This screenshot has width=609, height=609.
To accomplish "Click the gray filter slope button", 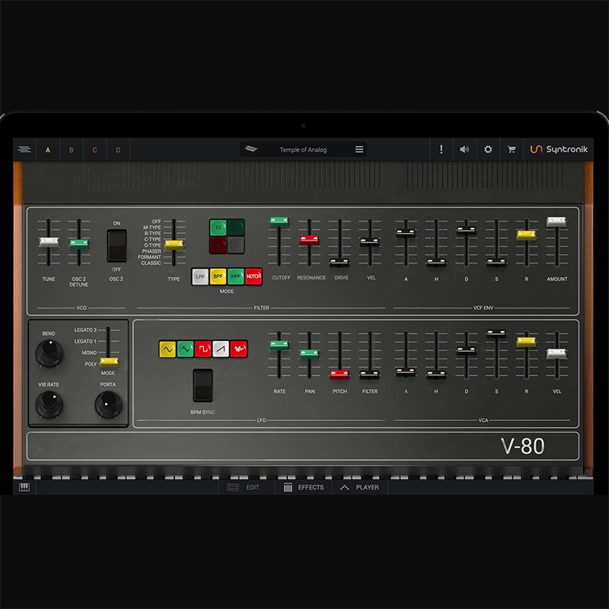I will [236, 245].
